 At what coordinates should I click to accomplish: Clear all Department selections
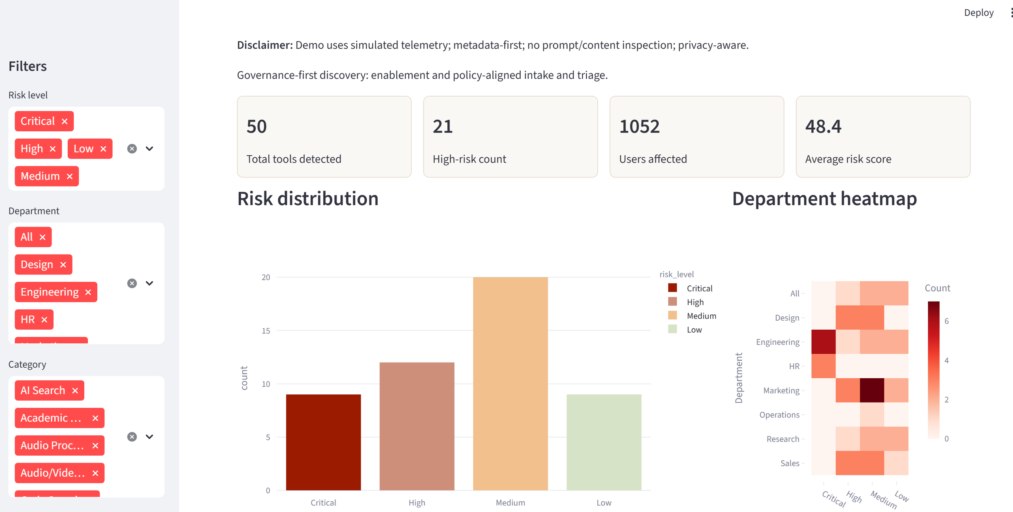click(132, 283)
